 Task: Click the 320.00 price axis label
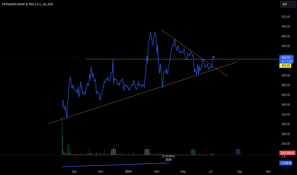coord(286,114)
